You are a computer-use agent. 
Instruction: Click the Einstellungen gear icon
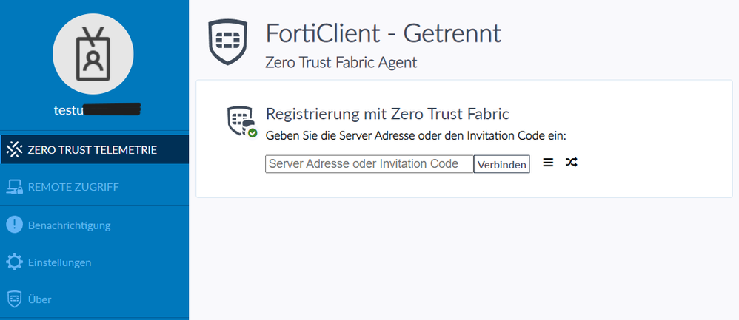(15, 262)
